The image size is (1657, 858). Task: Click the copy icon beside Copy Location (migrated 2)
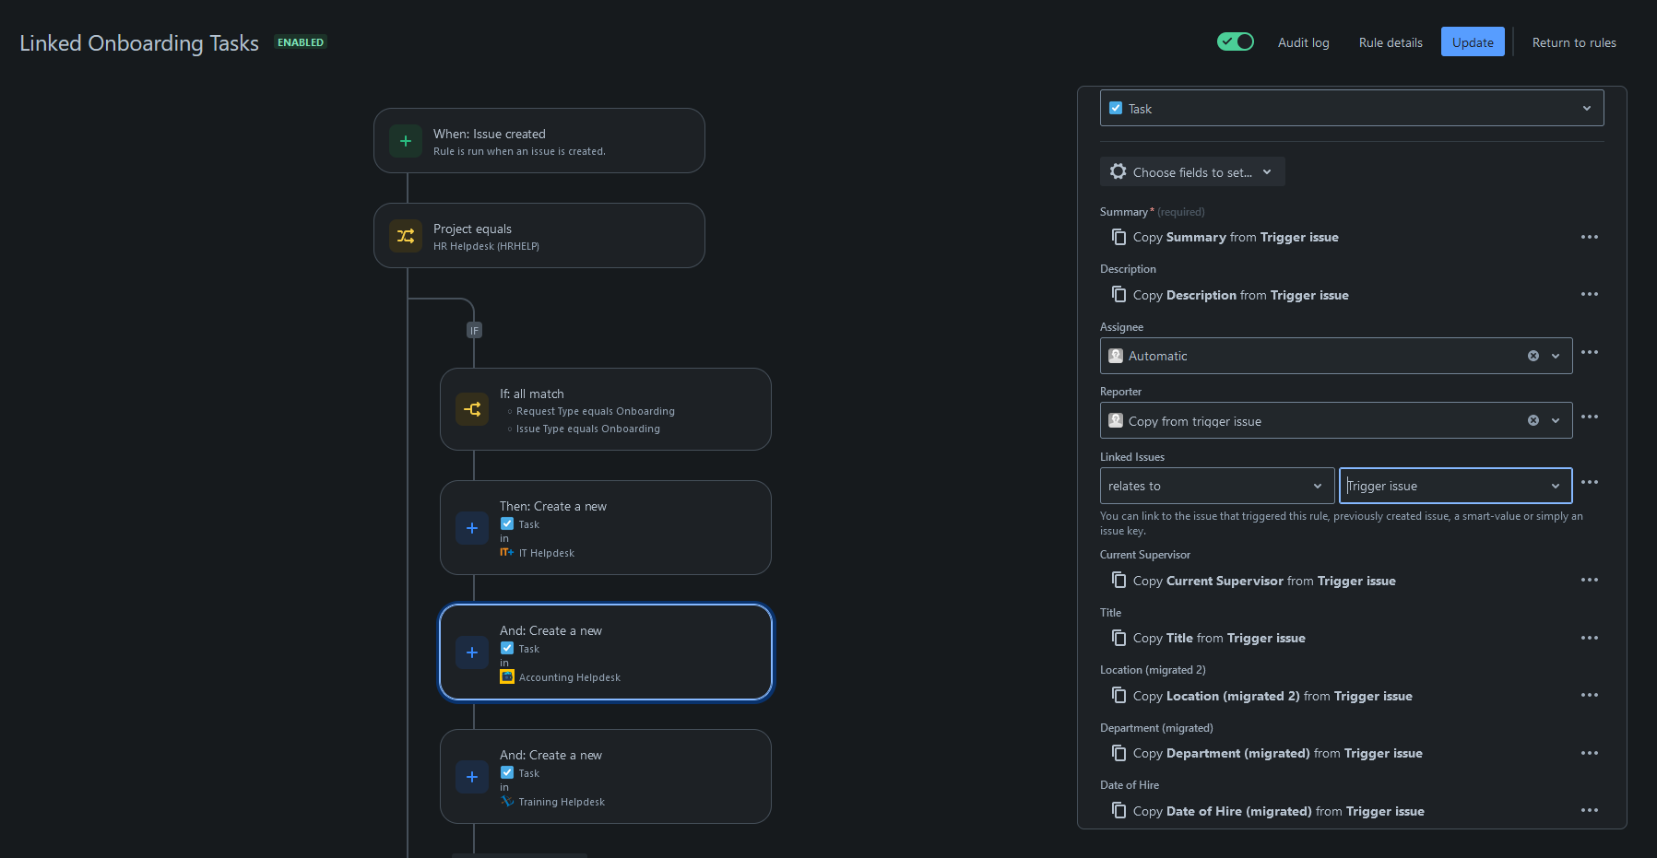(1118, 695)
